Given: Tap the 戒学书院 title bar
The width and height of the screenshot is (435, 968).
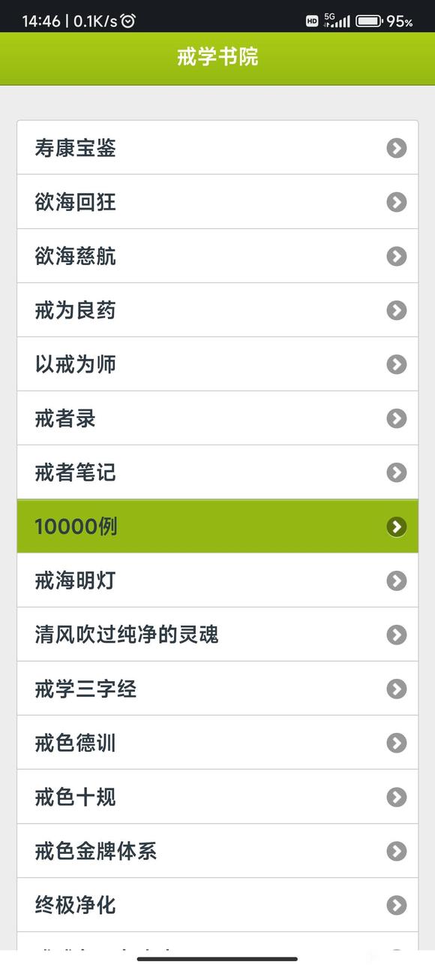Looking at the screenshot, I should 217,58.
